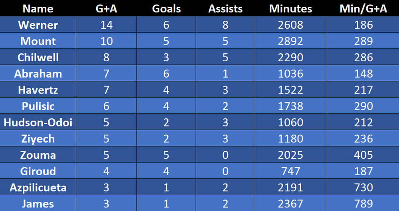Click Zouma's Min/G+A value 405
This screenshot has height=211, width=399.
363,154
